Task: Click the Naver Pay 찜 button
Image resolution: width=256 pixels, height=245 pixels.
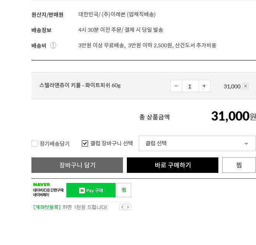Action: 124,190
